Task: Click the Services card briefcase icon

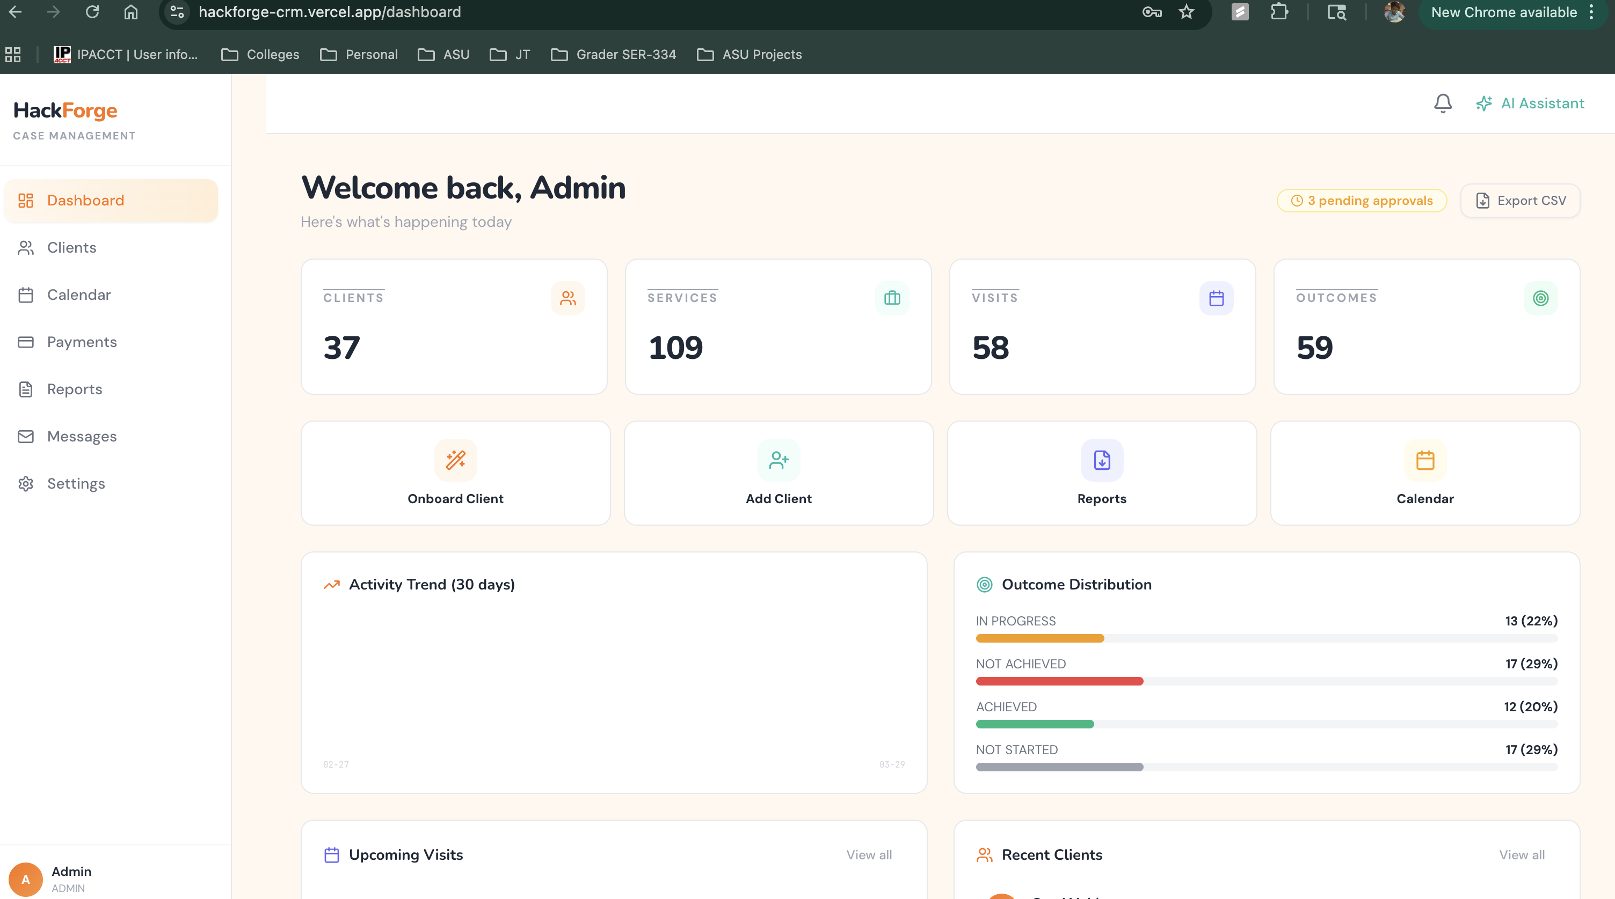Action: tap(891, 298)
